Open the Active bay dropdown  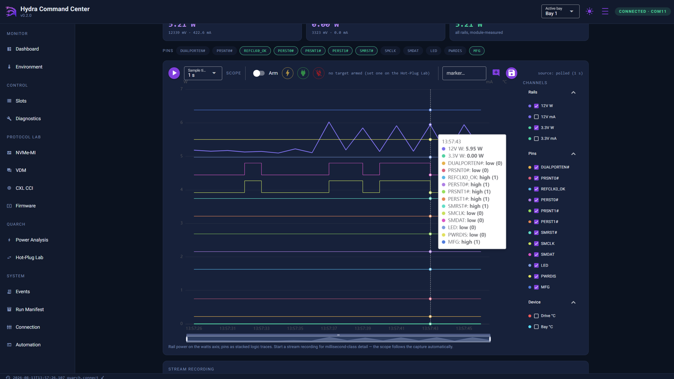click(x=560, y=11)
